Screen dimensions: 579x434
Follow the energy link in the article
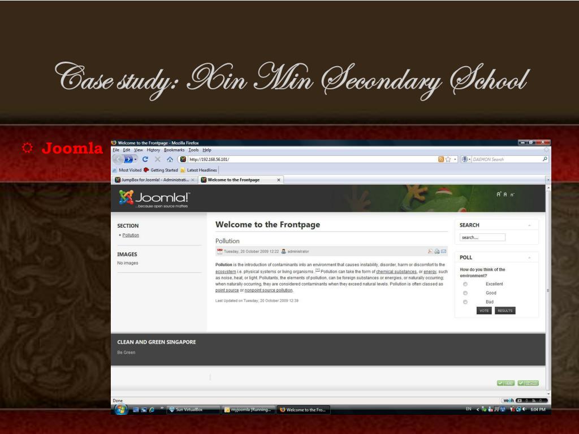point(430,272)
